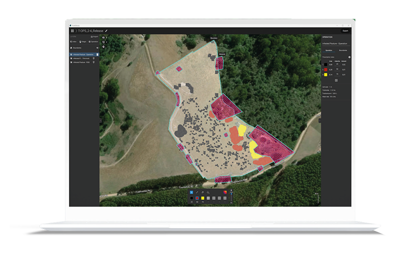The image size is (400, 267).
Task: Click the Export button
Action: pos(345,31)
